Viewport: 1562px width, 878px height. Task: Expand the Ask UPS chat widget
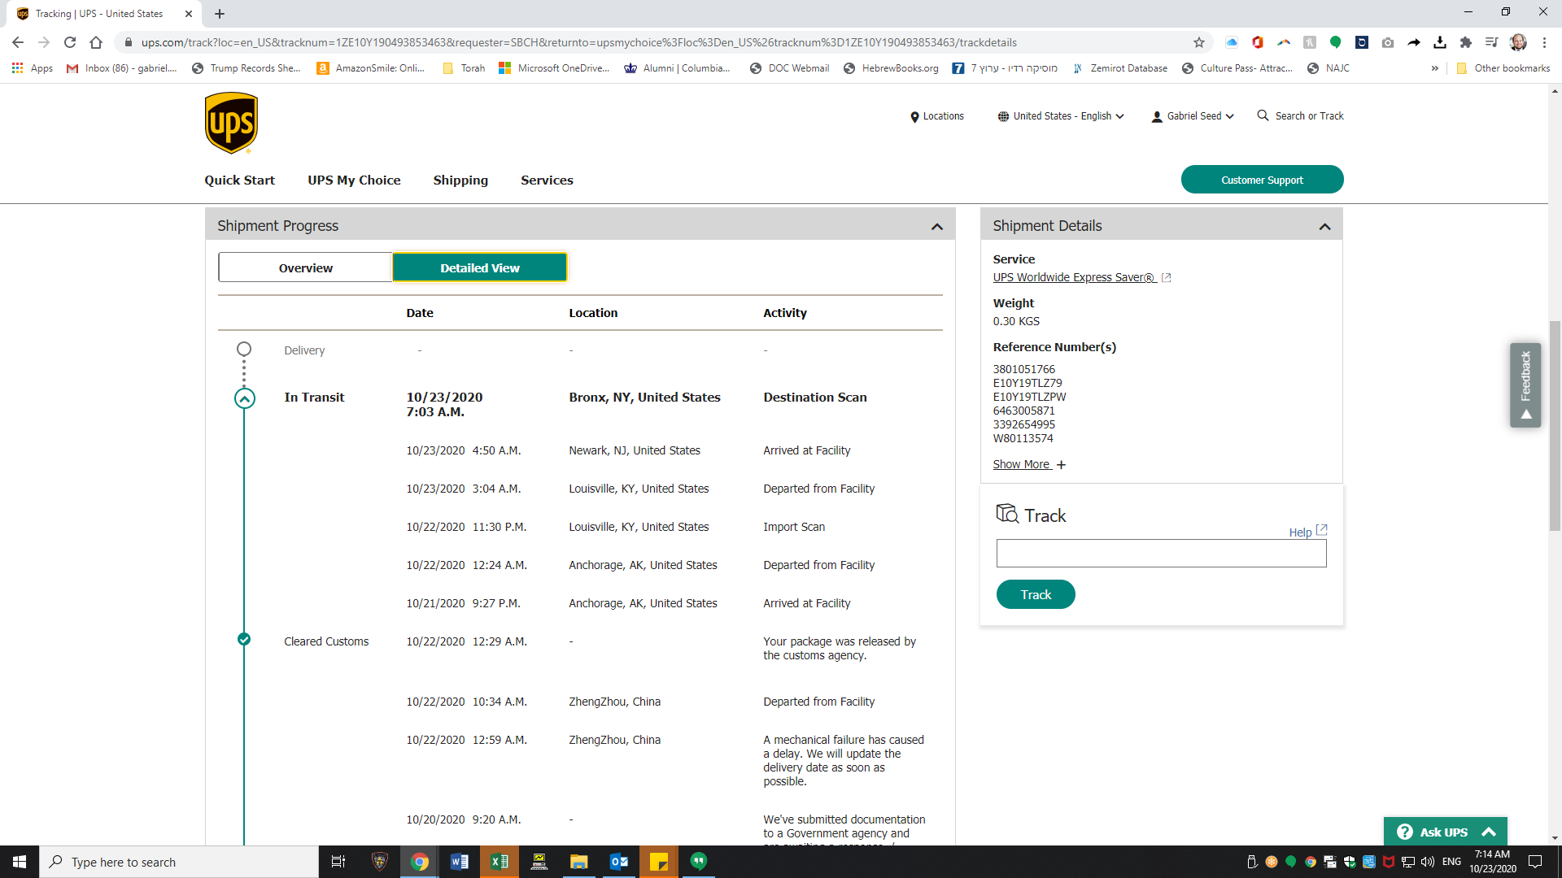click(x=1446, y=832)
